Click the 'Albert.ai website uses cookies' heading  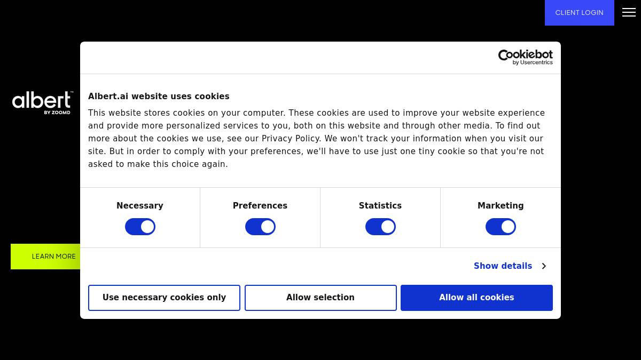click(159, 97)
